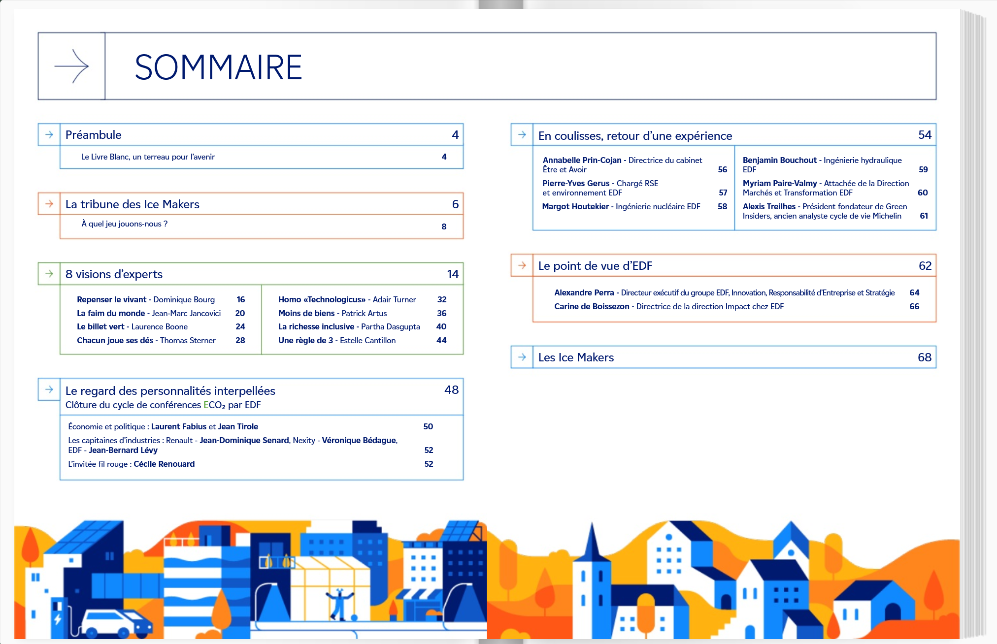
Task: Click page number 14 beside 8 visions d'experts
Action: [x=453, y=274]
